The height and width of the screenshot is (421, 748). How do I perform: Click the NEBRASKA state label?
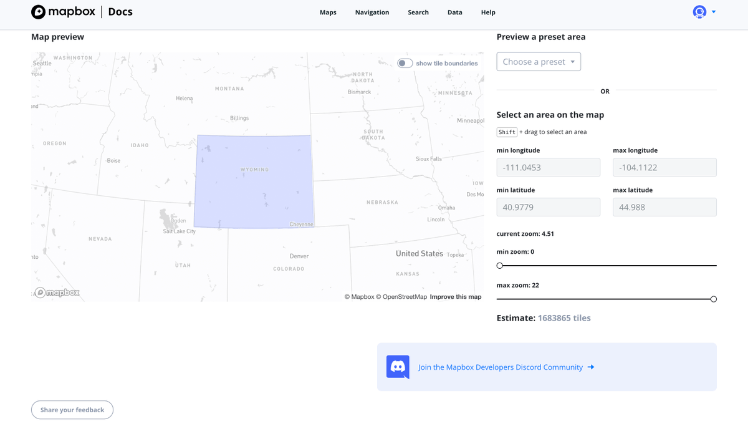(382, 203)
